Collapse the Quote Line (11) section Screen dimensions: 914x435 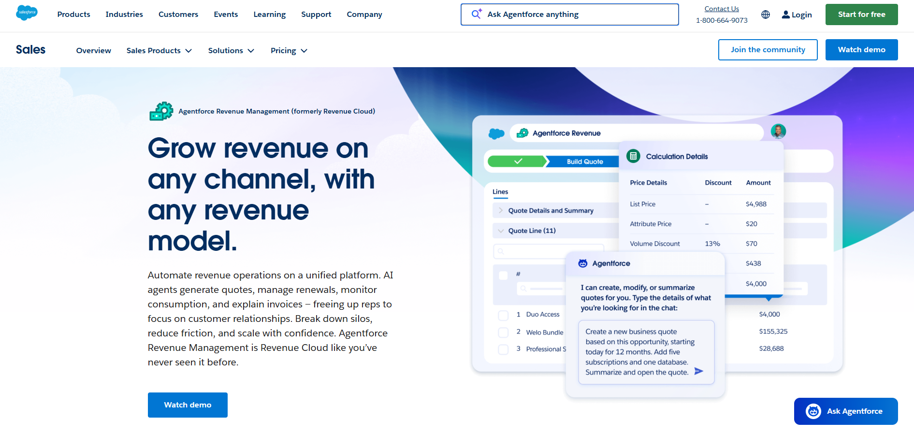(501, 231)
